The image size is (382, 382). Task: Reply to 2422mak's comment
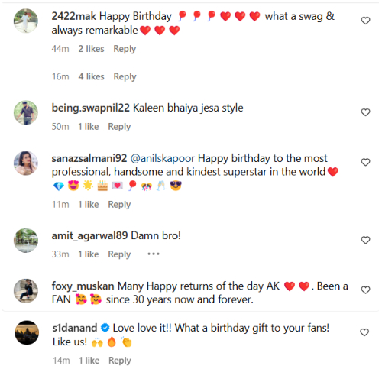coord(125,49)
